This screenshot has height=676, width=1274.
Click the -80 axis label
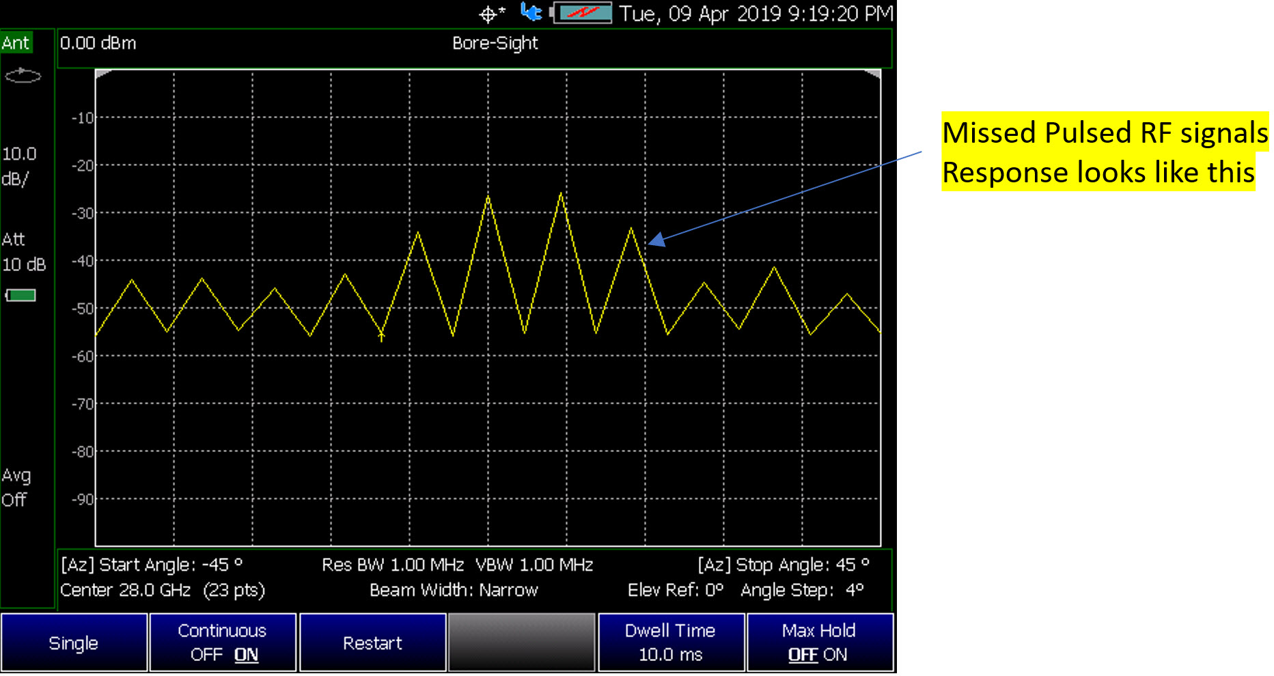click(83, 452)
